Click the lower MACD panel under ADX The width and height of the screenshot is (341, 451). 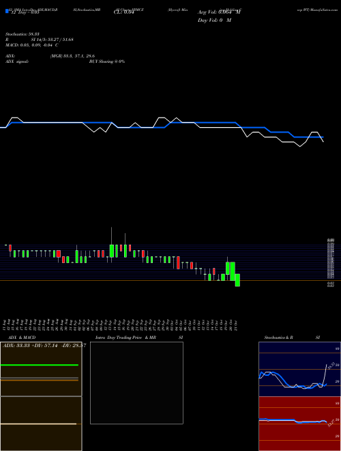click(x=41, y=424)
